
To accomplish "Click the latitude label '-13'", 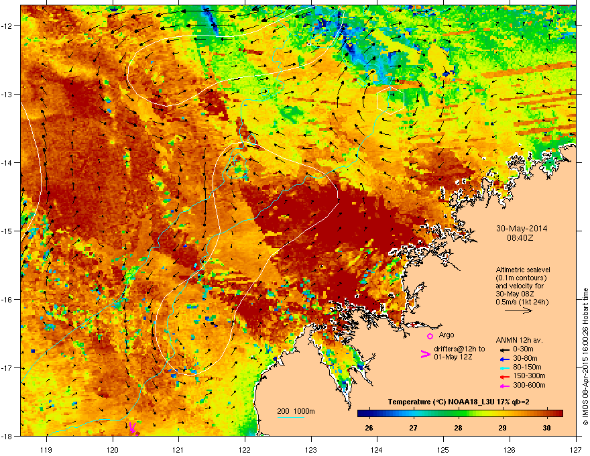I will (7, 94).
